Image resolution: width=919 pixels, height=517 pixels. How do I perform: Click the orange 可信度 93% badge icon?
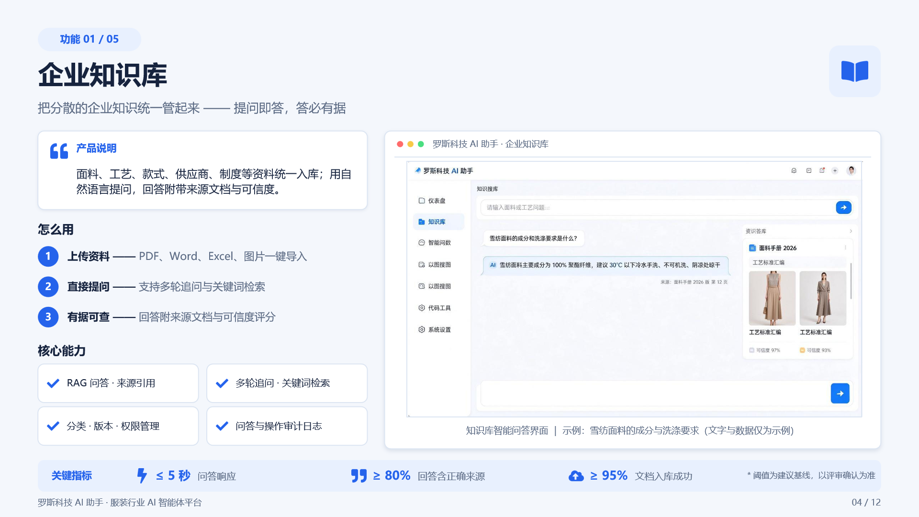802,350
